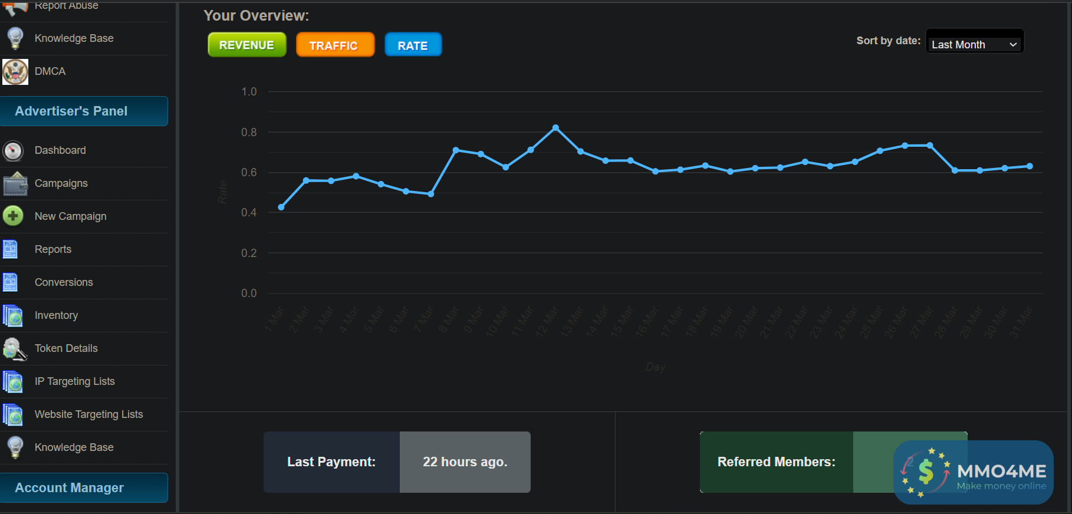Select the first data point on the rate line
The image size is (1072, 514).
[x=281, y=207]
